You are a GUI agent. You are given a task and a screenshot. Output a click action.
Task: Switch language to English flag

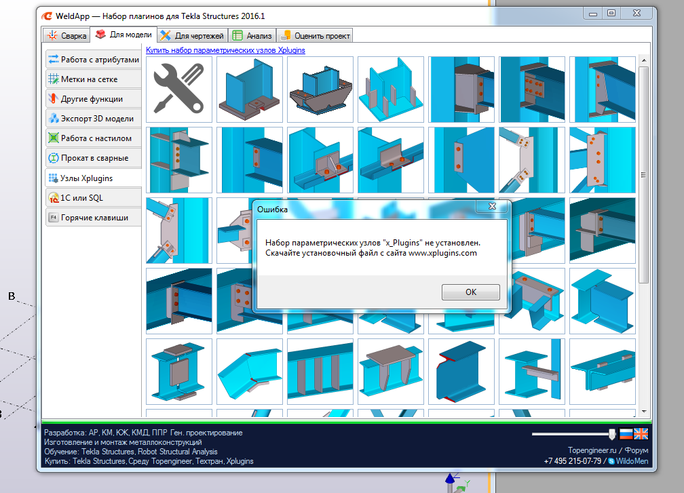641,434
